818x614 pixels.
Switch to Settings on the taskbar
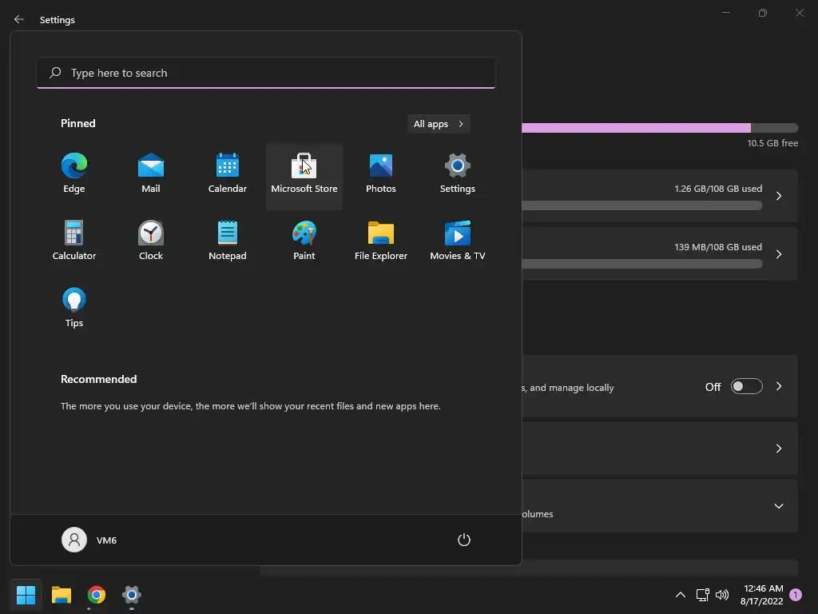pos(132,595)
